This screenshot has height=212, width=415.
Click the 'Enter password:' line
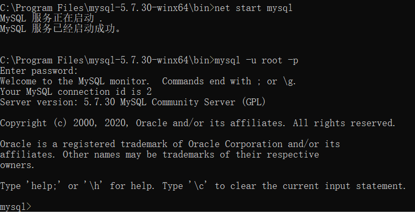point(39,71)
